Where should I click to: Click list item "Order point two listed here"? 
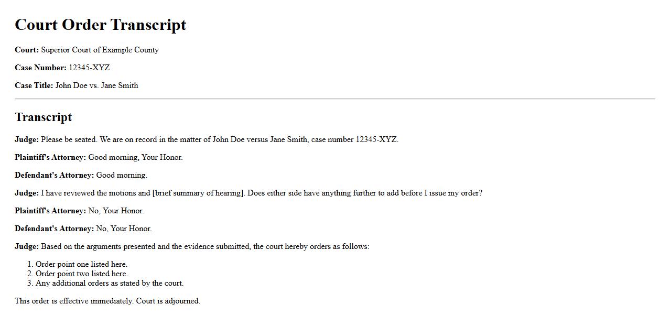pos(81,274)
